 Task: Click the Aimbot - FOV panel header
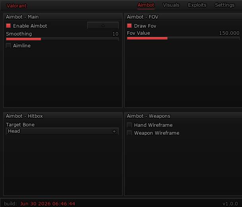coord(183,17)
